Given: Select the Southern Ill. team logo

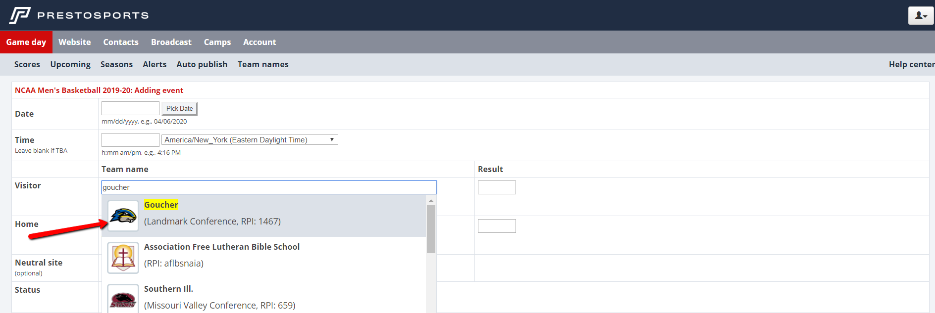Looking at the screenshot, I should tap(123, 299).
